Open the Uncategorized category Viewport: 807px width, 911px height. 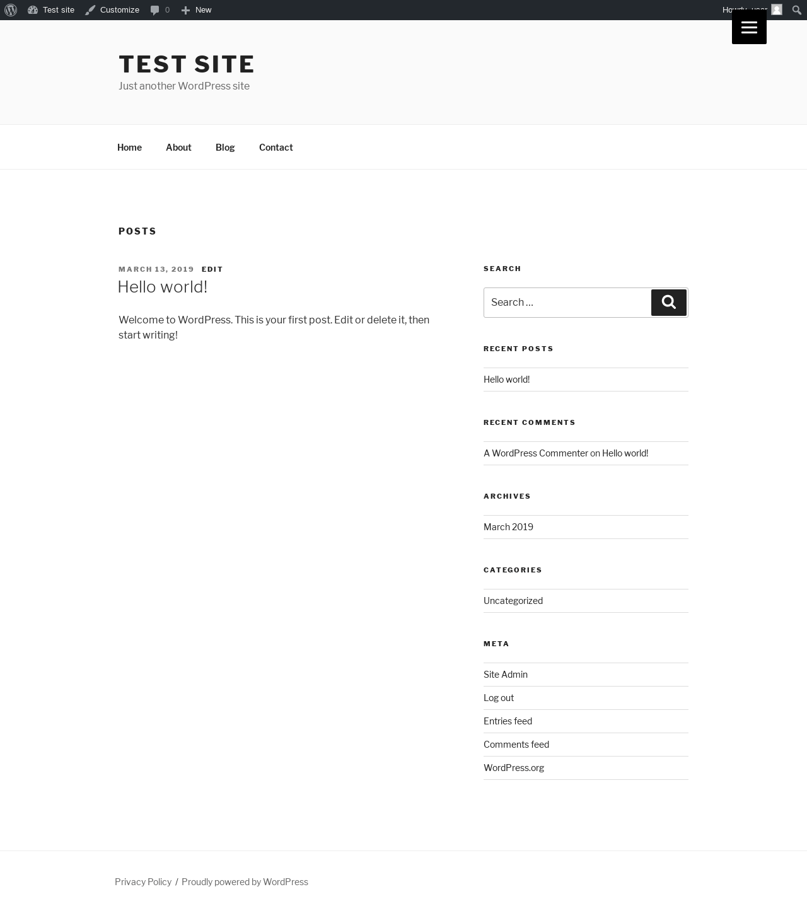[x=513, y=601]
